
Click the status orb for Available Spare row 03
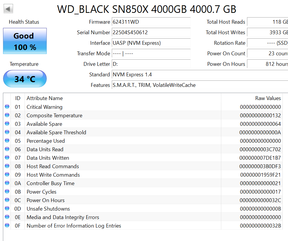click(x=7, y=123)
